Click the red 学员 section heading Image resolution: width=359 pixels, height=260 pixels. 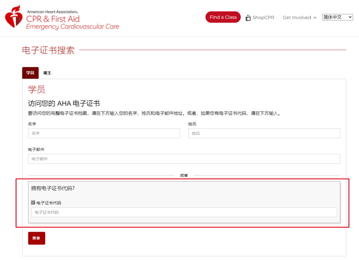[37, 89]
